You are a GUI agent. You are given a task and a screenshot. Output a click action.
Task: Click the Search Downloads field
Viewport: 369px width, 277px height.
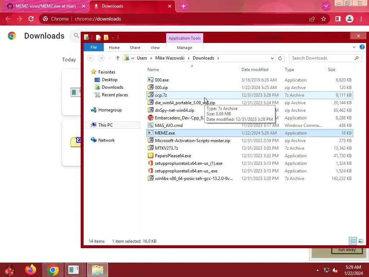point(325,58)
